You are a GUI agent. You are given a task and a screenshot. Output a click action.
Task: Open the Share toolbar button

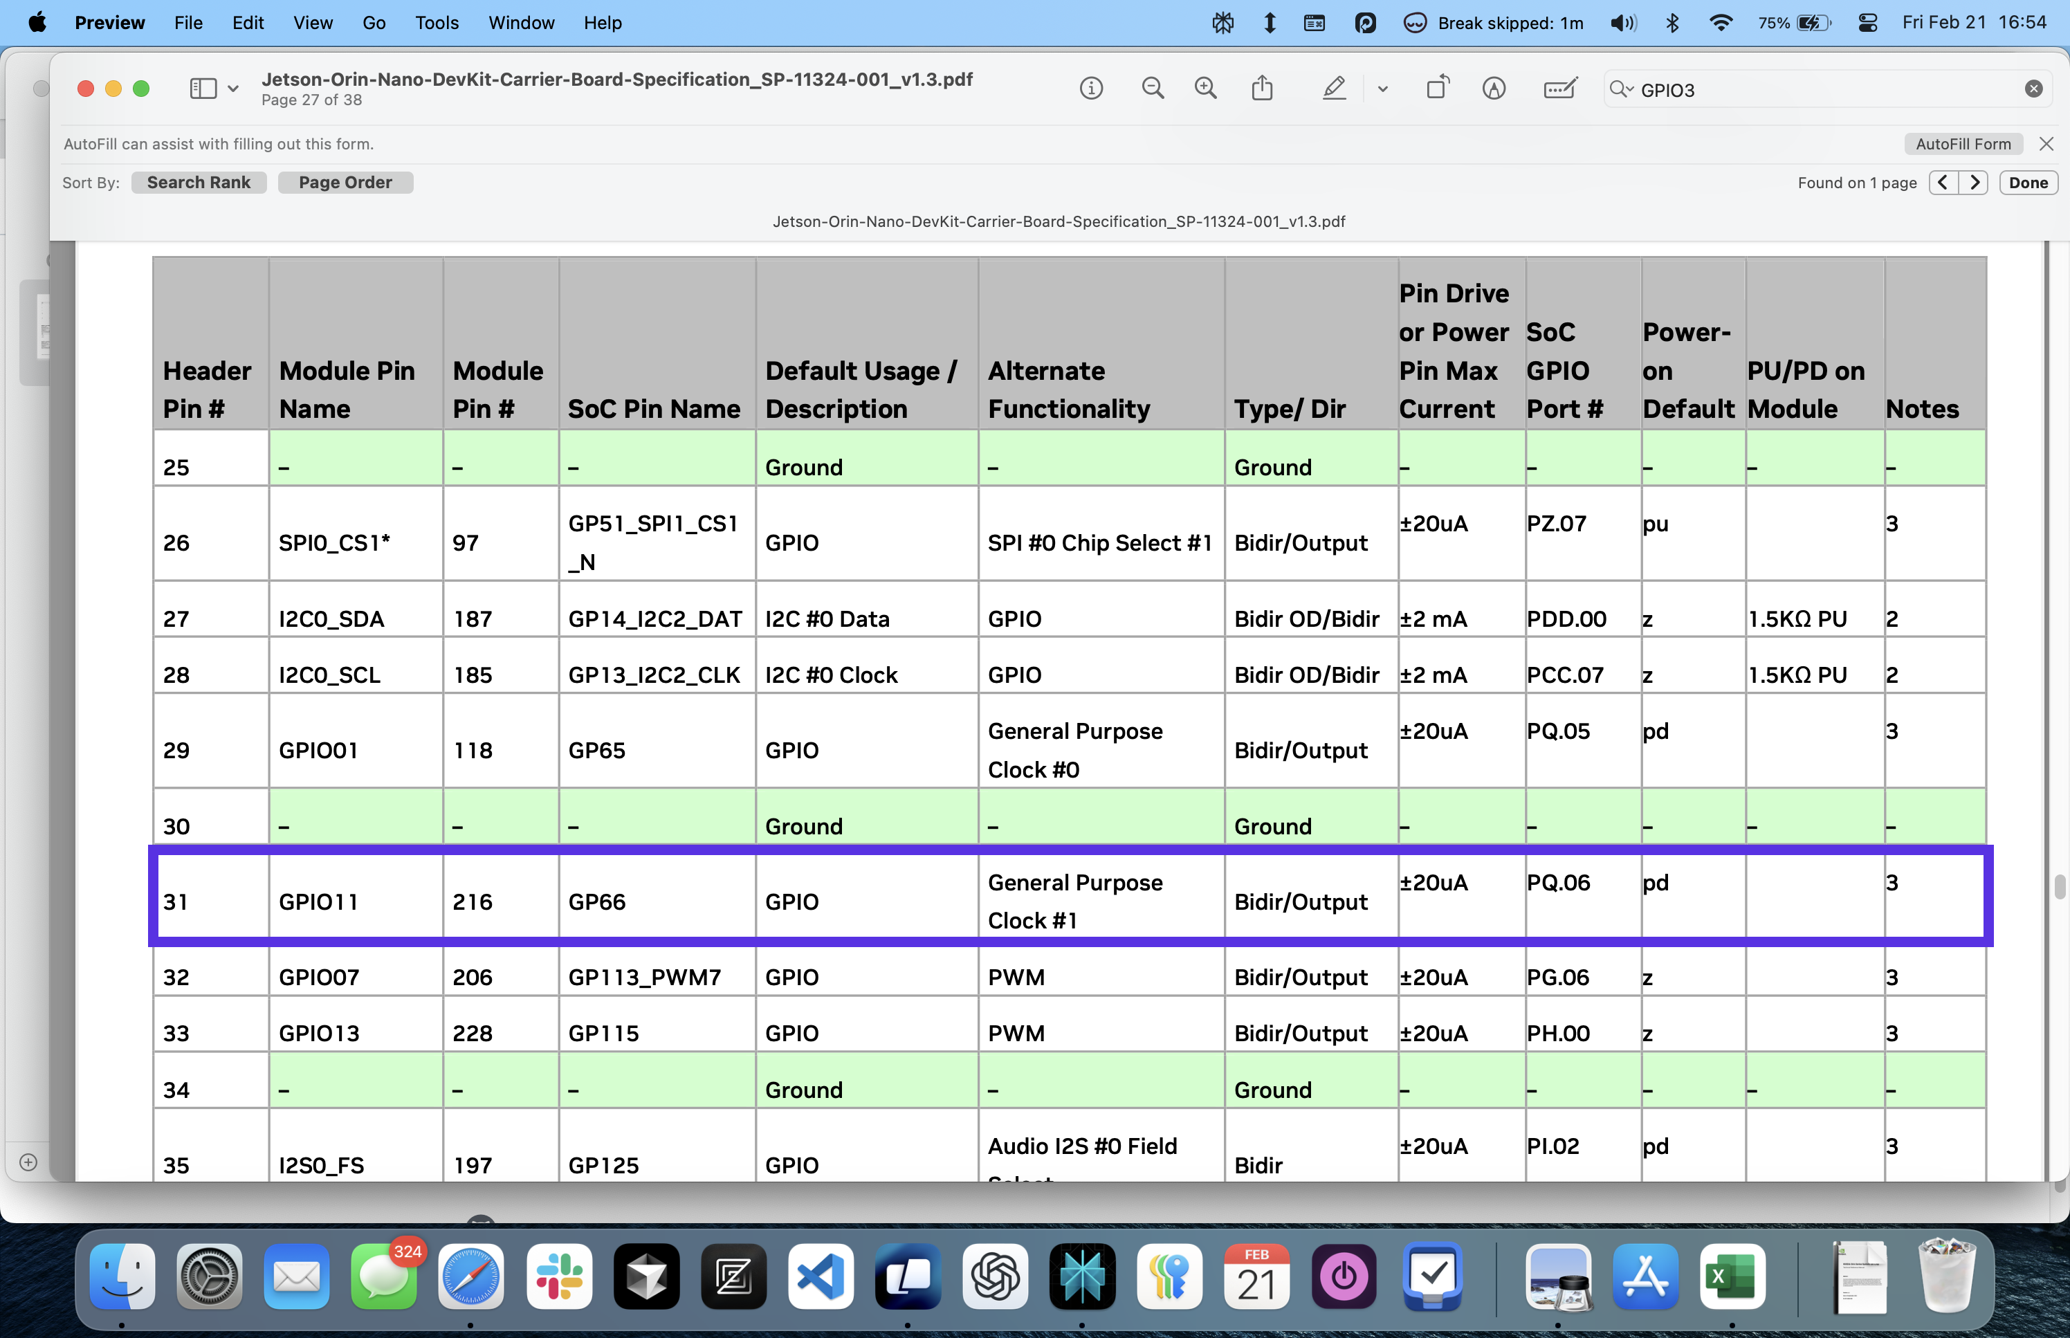[1262, 89]
